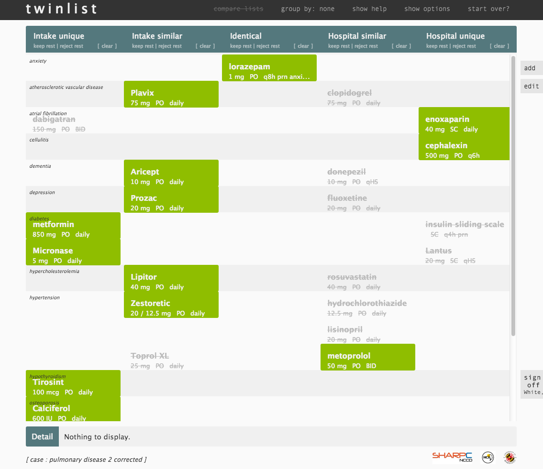Toggle the Micronase 5 mg card
The image size is (543, 469).
click(x=73, y=252)
